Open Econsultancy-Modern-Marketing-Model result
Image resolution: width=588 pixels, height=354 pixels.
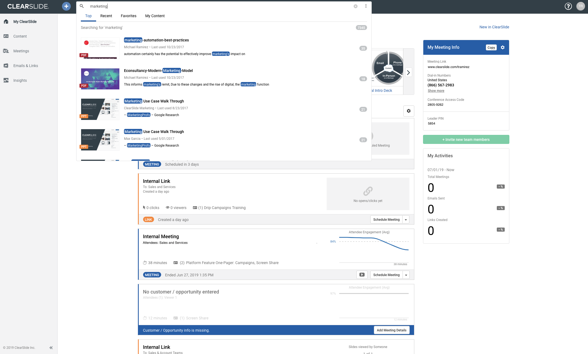coord(158,71)
